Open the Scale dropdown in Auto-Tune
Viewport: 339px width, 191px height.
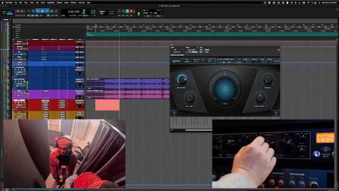click(210, 62)
